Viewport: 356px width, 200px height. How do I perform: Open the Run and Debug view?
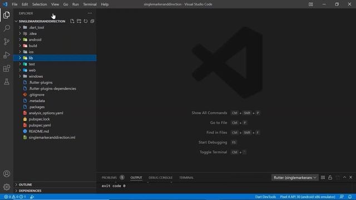tap(7, 55)
